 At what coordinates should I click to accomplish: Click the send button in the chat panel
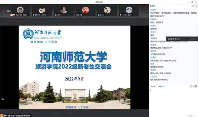[191, 115]
